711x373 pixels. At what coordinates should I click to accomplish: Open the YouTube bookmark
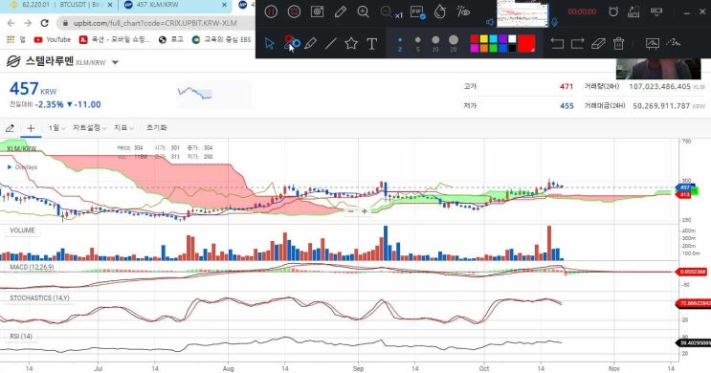click(53, 39)
